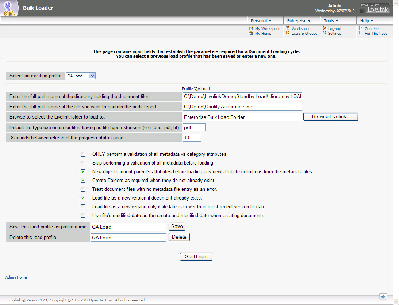Open the Settings link
This screenshot has height=305, width=399.
[x=334, y=33]
